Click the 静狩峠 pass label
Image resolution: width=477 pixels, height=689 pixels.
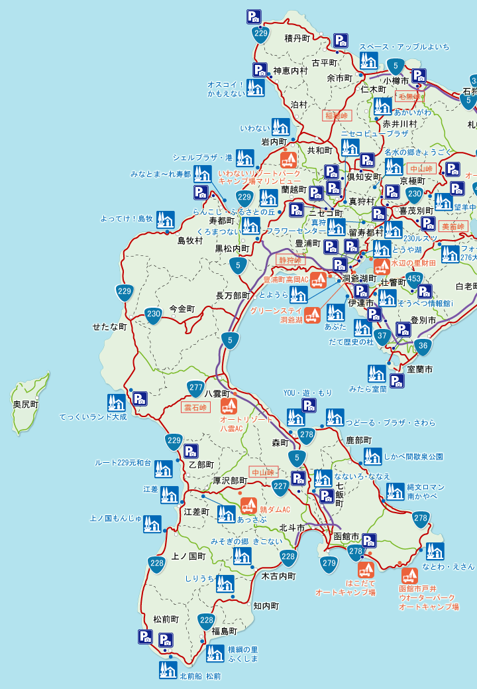pos(290,260)
